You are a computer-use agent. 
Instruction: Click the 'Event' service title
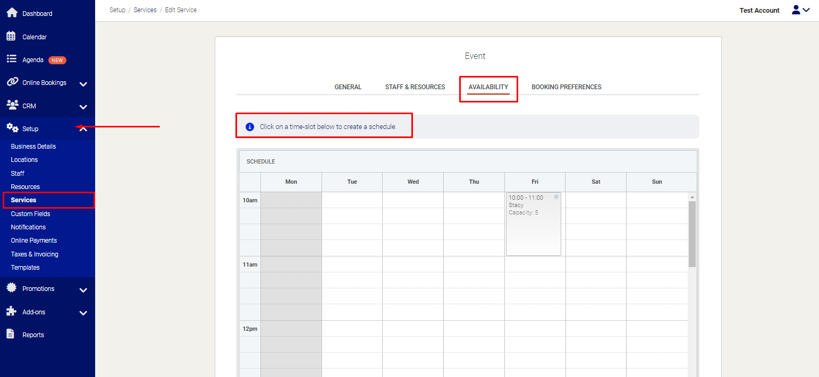coord(475,56)
